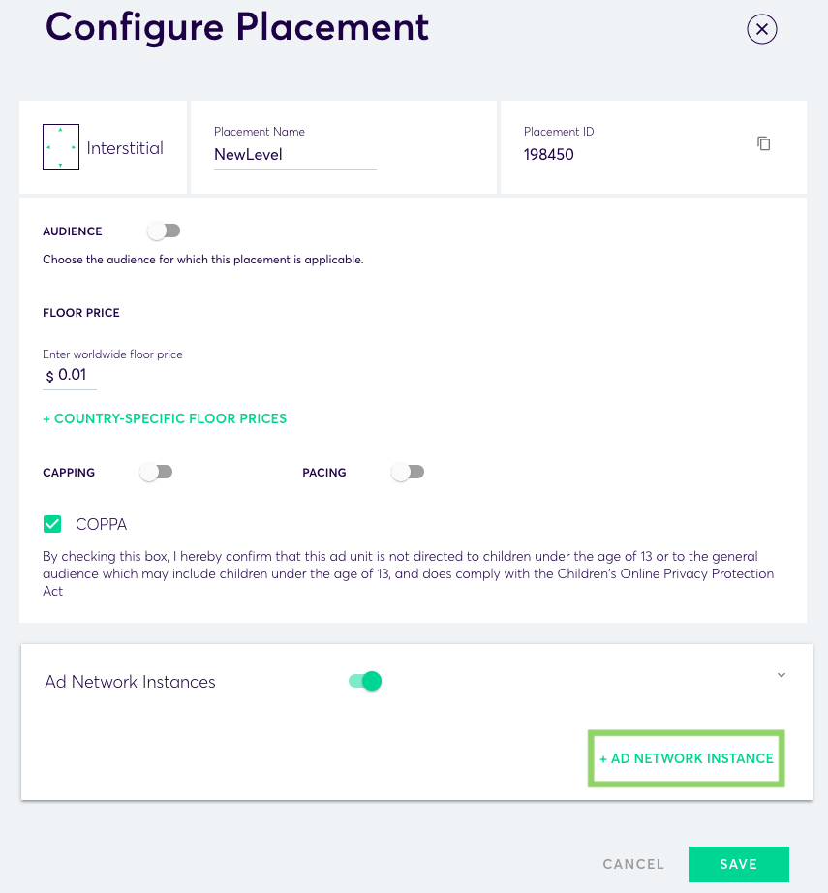Enable the Audience toggle
Viewport: 828px width, 893px height.
tap(164, 231)
